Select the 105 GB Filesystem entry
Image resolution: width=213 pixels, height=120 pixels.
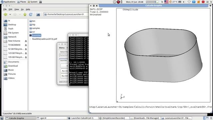pyautogui.click(x=16, y=57)
